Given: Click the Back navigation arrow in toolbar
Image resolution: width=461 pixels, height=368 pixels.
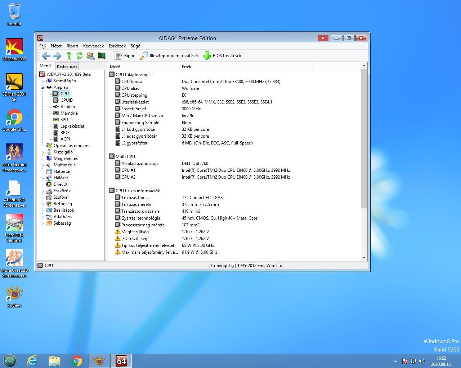Looking at the screenshot, I should (46, 56).
